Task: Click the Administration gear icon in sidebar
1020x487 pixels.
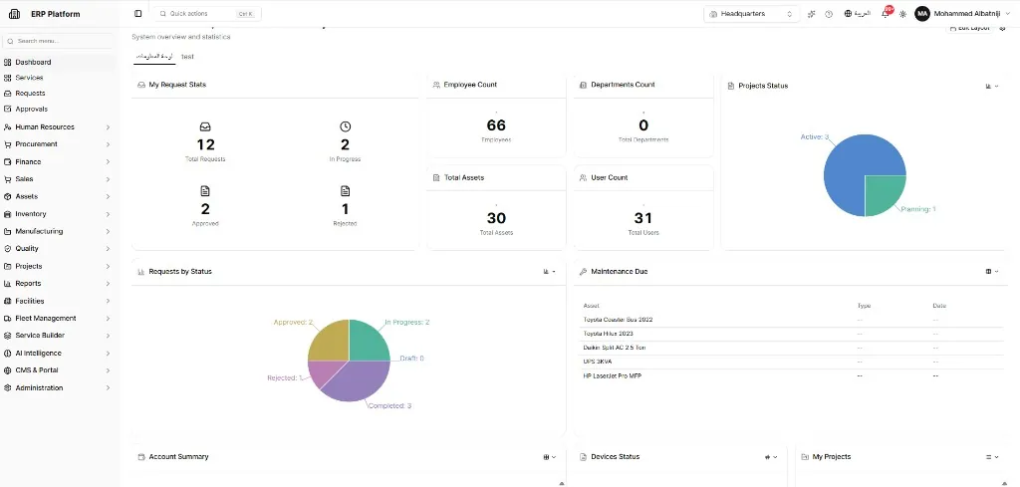Action: (x=8, y=387)
